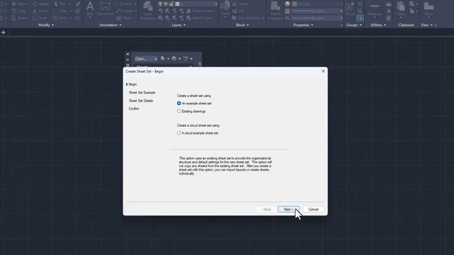Image resolution: width=454 pixels, height=255 pixels.
Task: Expand the Block panel
Action: (x=243, y=25)
